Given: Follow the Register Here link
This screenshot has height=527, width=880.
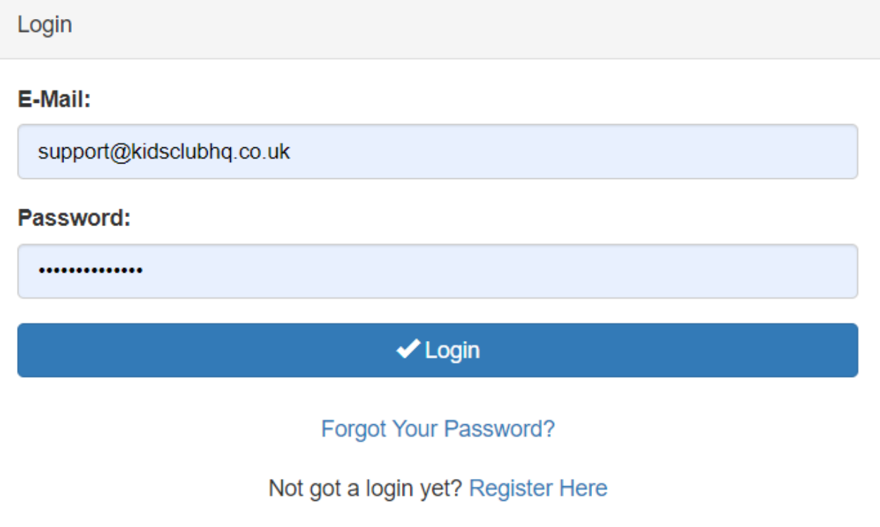Looking at the screenshot, I should pos(538,488).
